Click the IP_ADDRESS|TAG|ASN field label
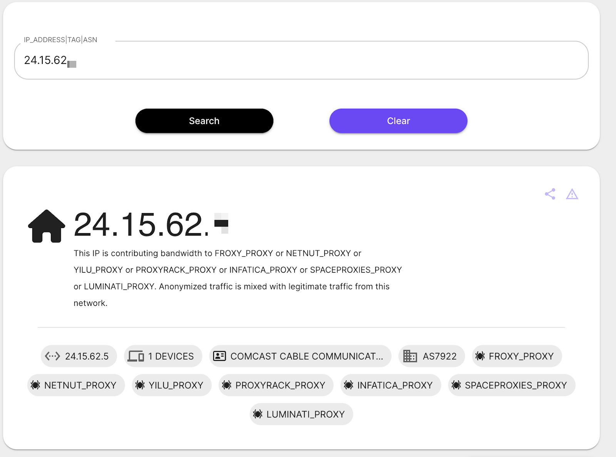 [x=60, y=40]
